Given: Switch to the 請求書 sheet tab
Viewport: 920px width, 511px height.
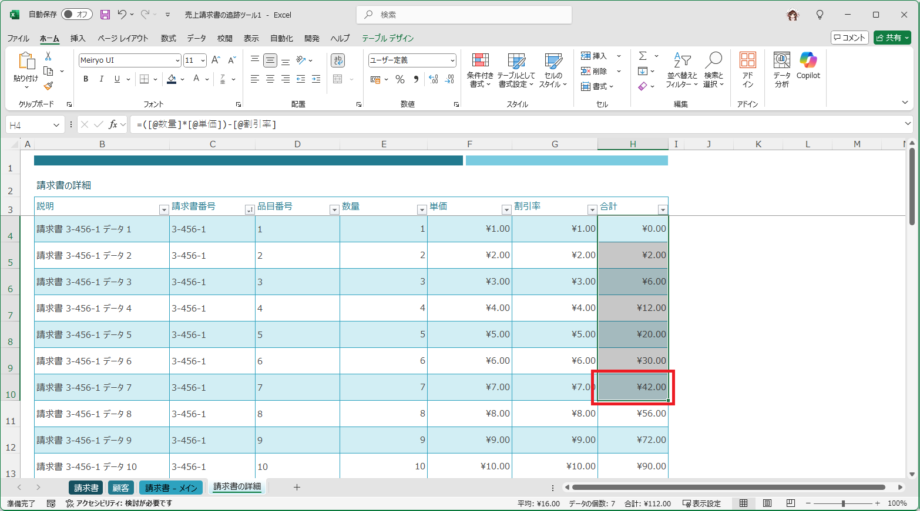Looking at the screenshot, I should coord(86,488).
